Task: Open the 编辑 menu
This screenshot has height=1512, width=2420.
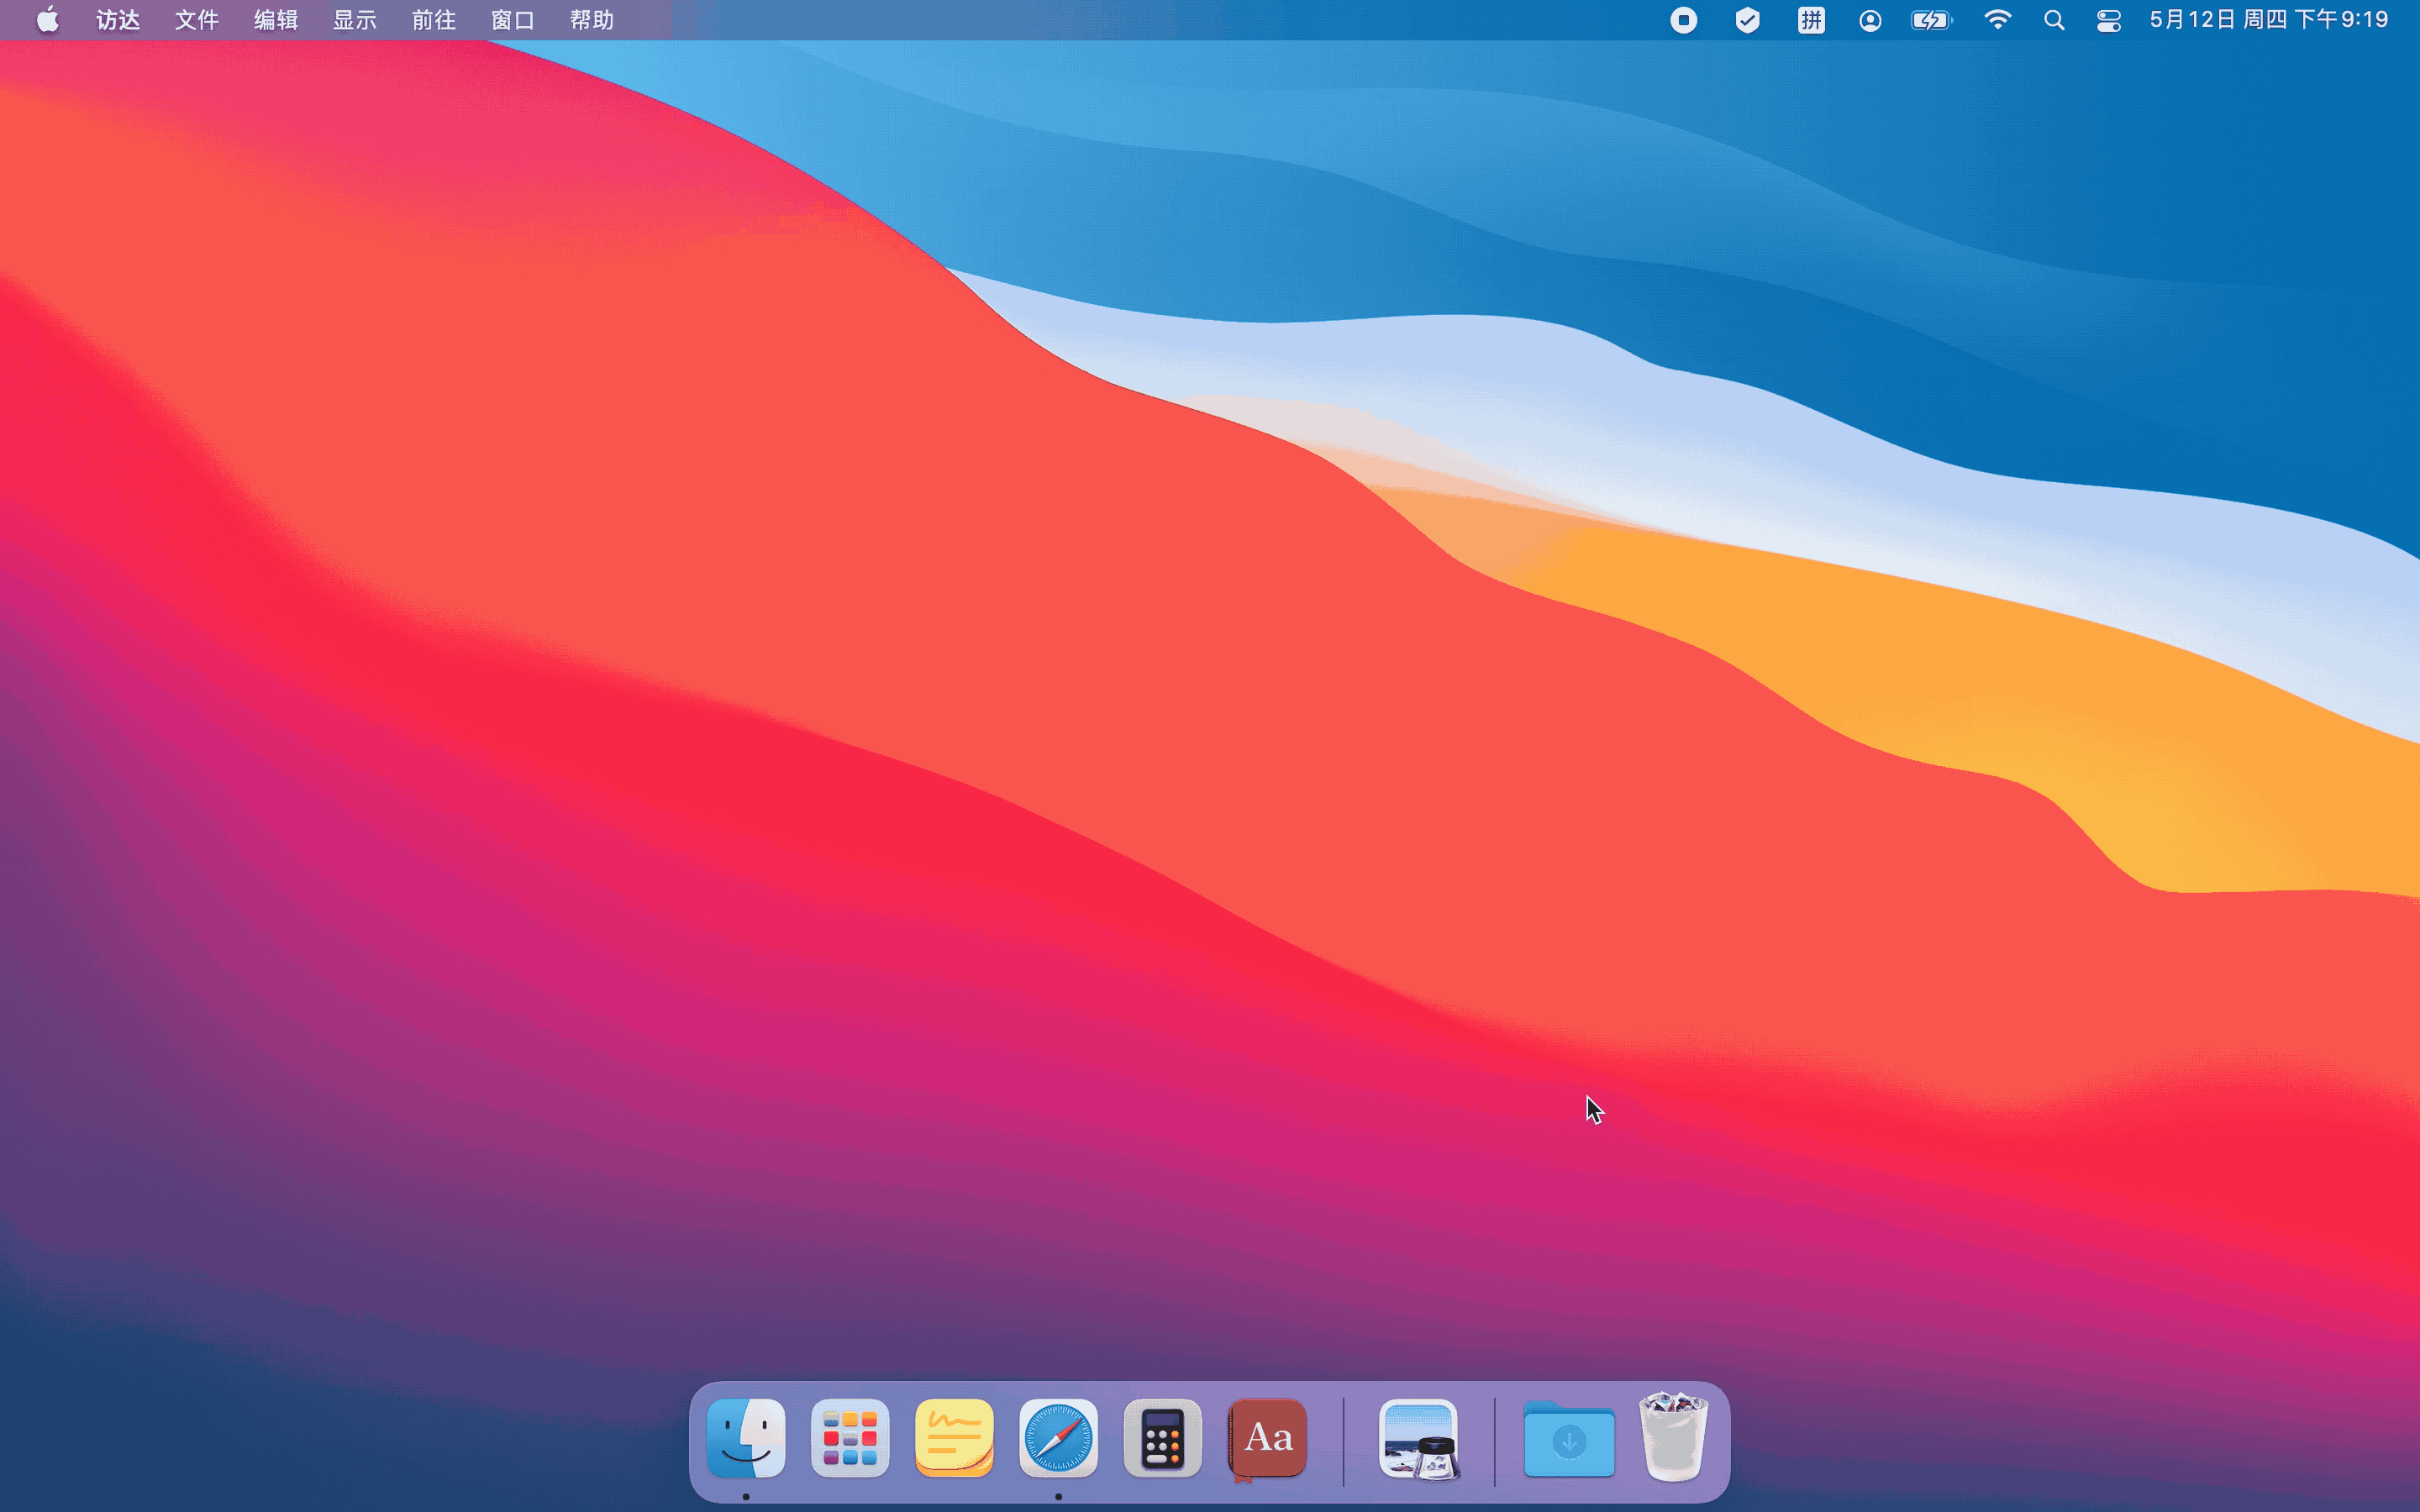Action: [x=276, y=20]
